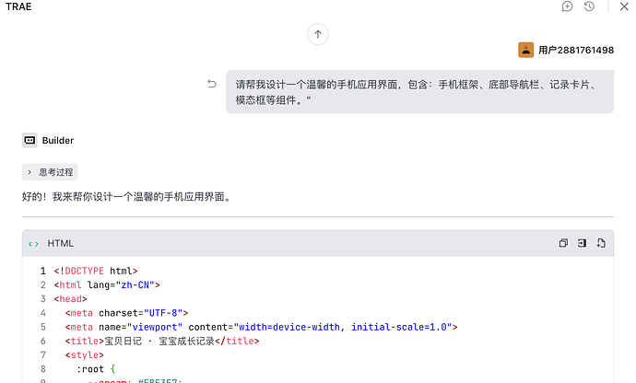
Task: Click the HTML code block label
Action: click(x=61, y=243)
